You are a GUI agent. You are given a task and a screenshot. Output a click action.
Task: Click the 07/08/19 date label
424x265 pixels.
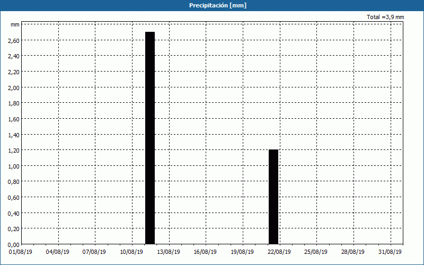(94, 252)
